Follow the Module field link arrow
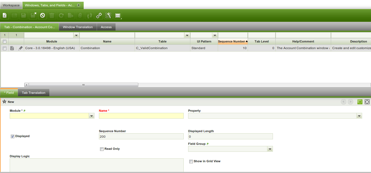The width and height of the screenshot is (371, 173). click(24, 111)
